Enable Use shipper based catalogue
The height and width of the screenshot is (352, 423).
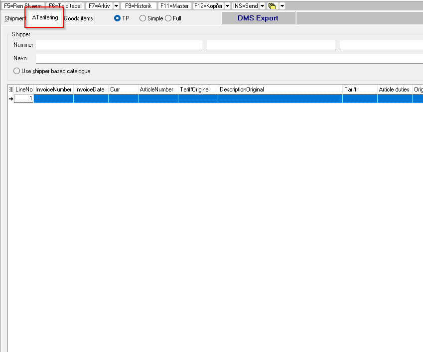point(17,71)
